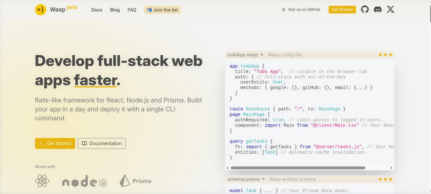Click the Wasp logo icon

tap(41, 10)
